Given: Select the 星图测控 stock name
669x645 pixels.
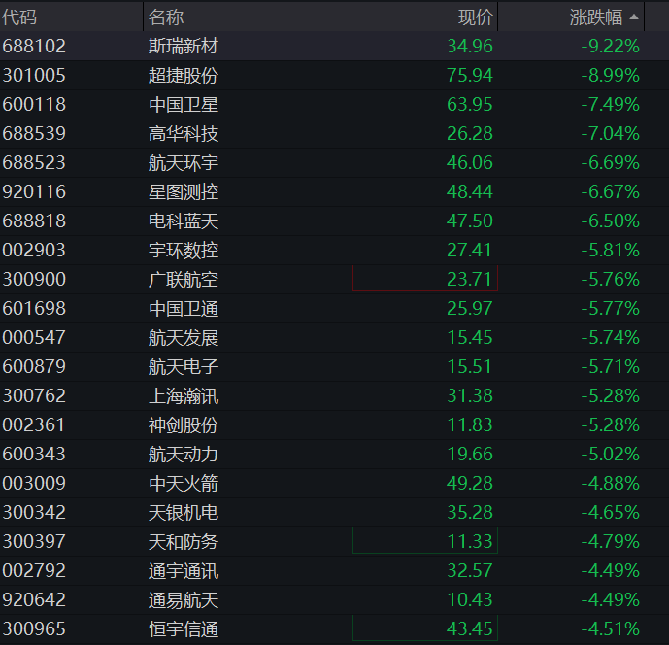Looking at the screenshot, I should 184,191.
